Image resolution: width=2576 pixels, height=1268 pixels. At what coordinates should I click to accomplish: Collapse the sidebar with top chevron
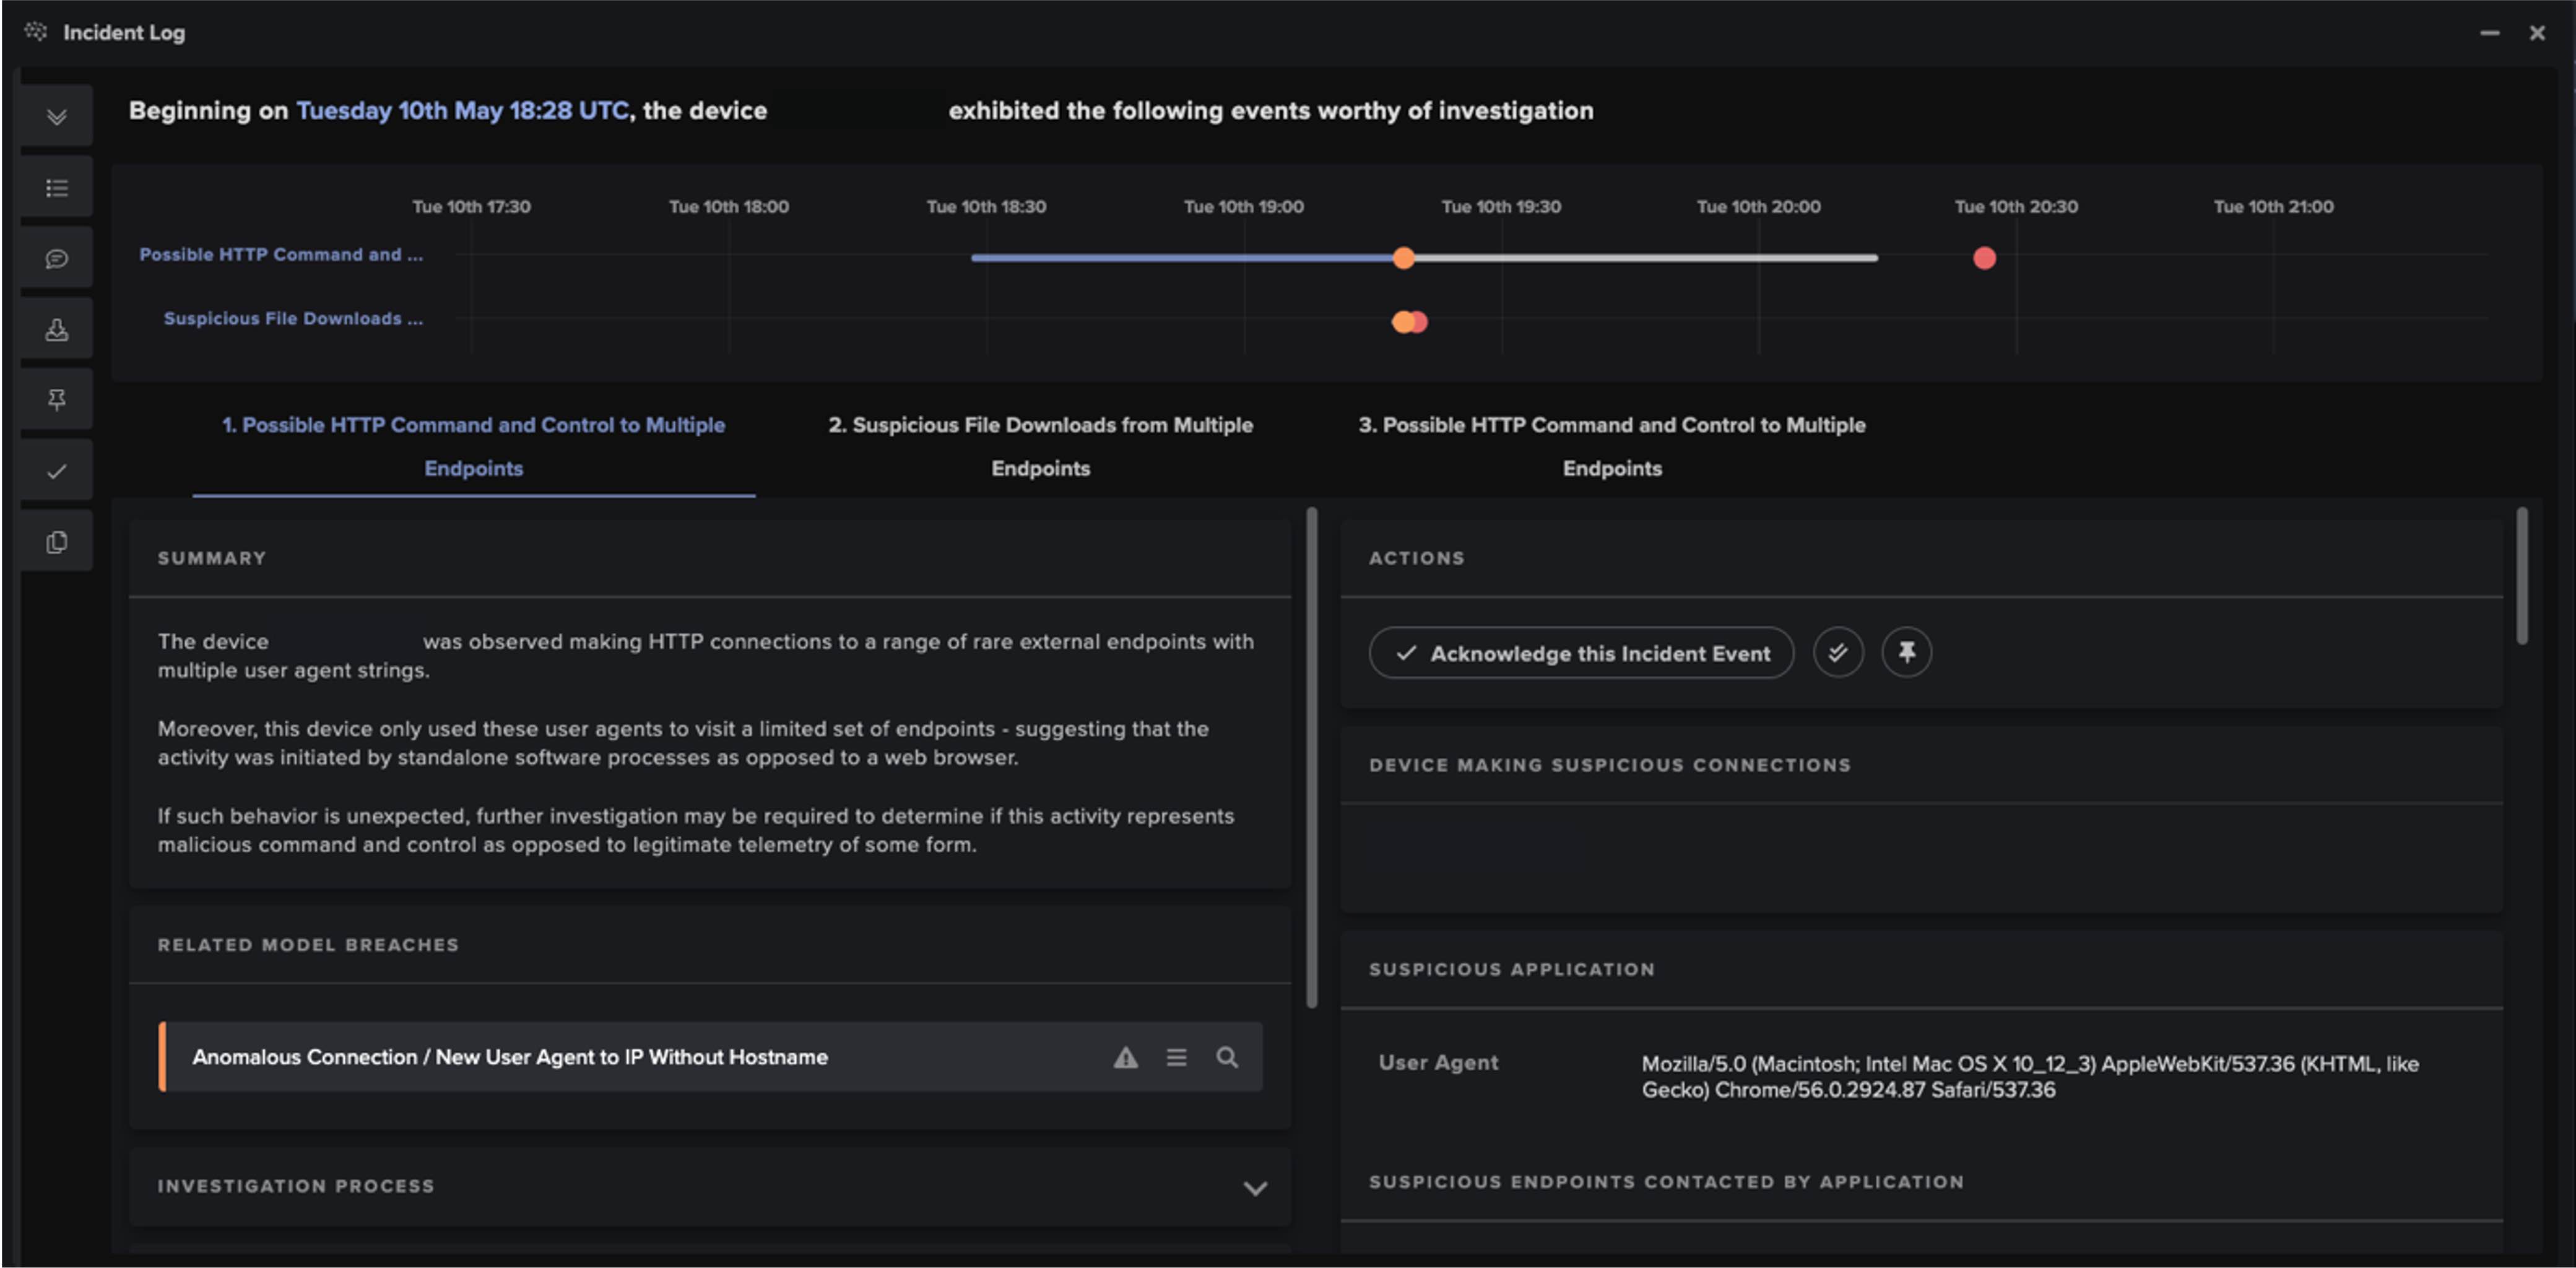coord(57,117)
